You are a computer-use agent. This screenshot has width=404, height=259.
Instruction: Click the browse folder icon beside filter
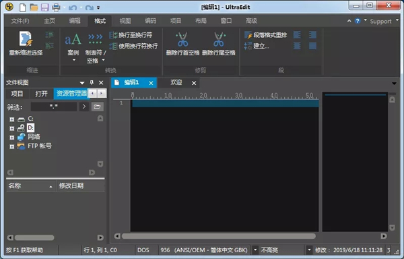pos(98,107)
